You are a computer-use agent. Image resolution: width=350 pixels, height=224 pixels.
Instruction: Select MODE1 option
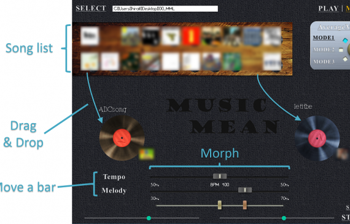324,38
